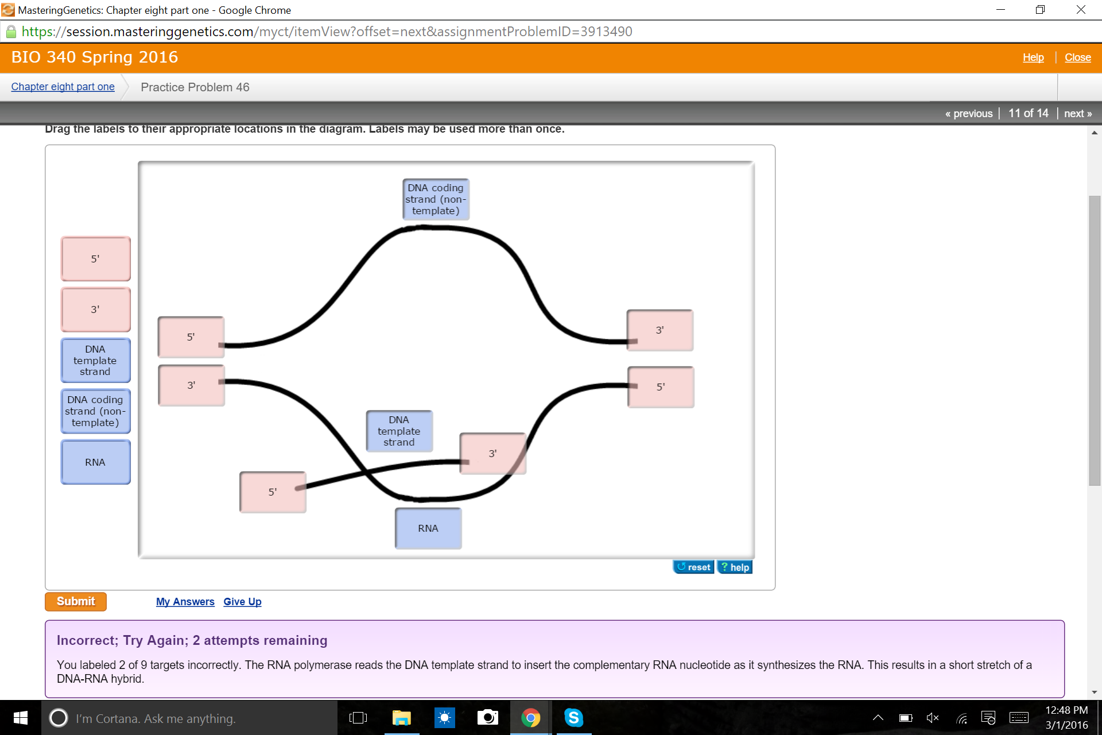Viewport: 1102px width, 735px height.
Task: Submit the answer
Action: (76, 601)
